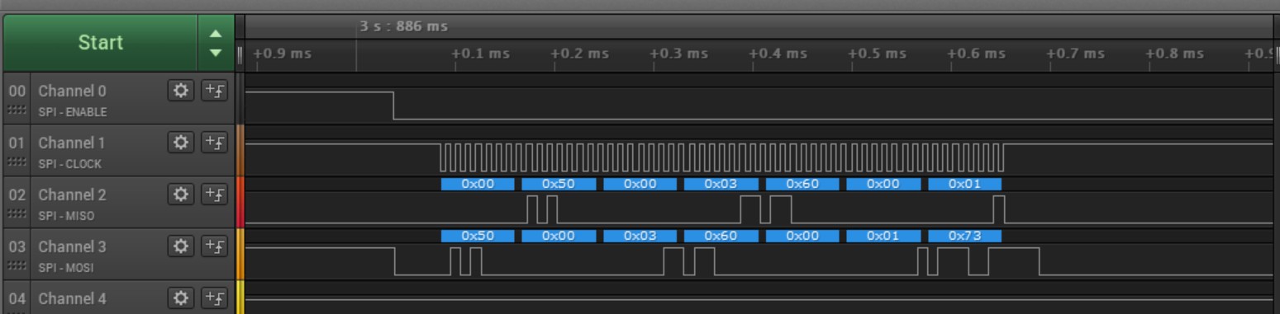Click the 0x03 bubble on the MISO row
The width and height of the screenshot is (1280, 314).
pyautogui.click(x=721, y=184)
